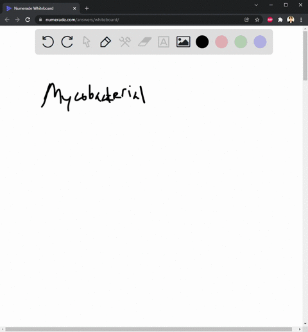
Task: Reload the whiteboard page
Action: point(28,20)
